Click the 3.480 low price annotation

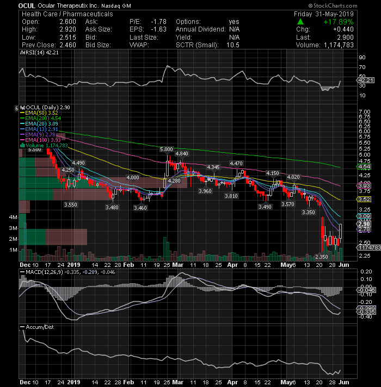pos(112,208)
